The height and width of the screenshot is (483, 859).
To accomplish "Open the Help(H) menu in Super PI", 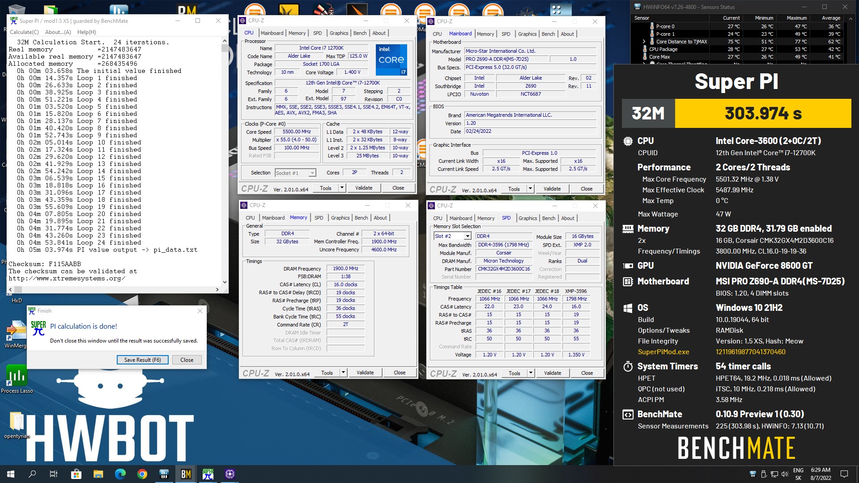I will pos(87,32).
